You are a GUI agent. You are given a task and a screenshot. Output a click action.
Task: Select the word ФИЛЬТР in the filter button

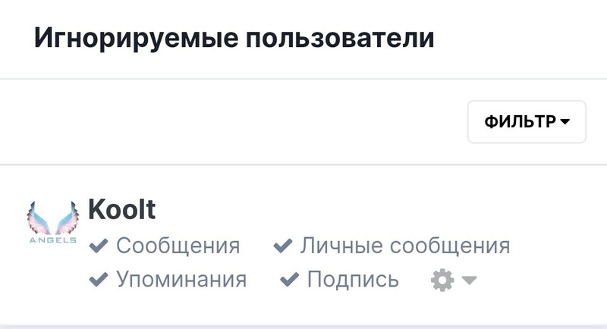click(520, 122)
